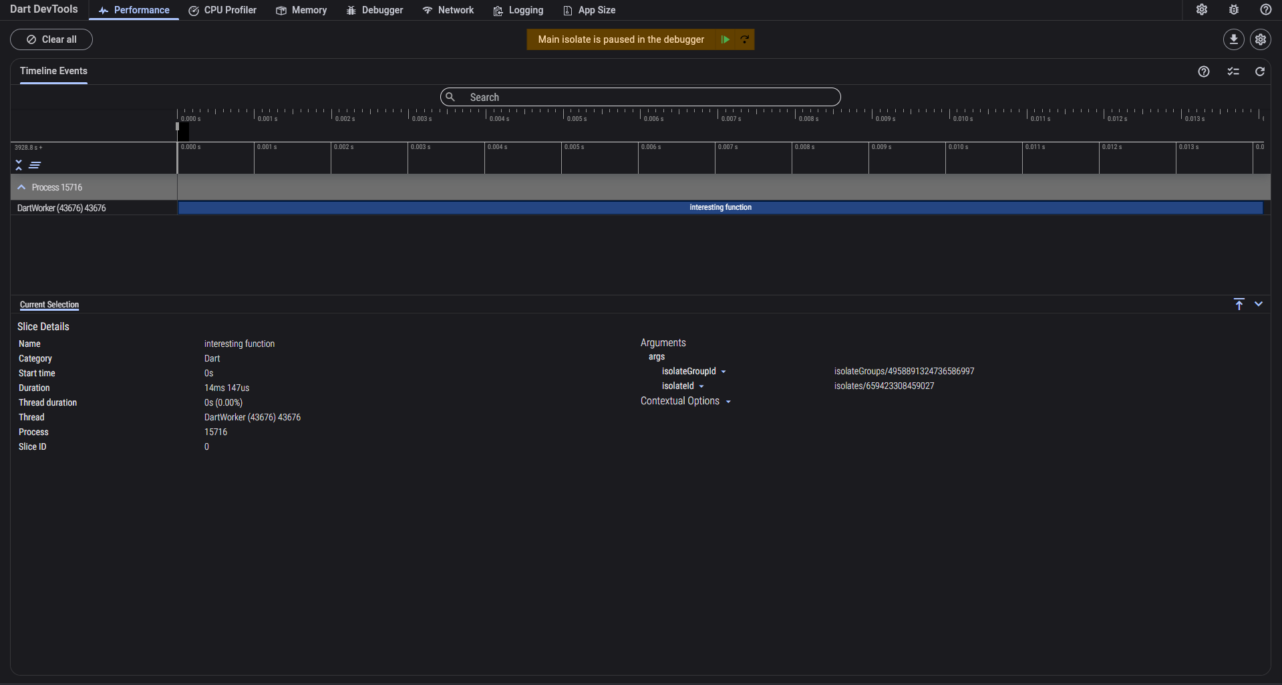Collapse the details panel chevron

tap(1259, 304)
